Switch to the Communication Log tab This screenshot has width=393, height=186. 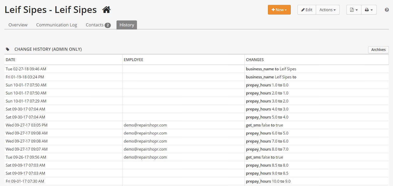57,25
